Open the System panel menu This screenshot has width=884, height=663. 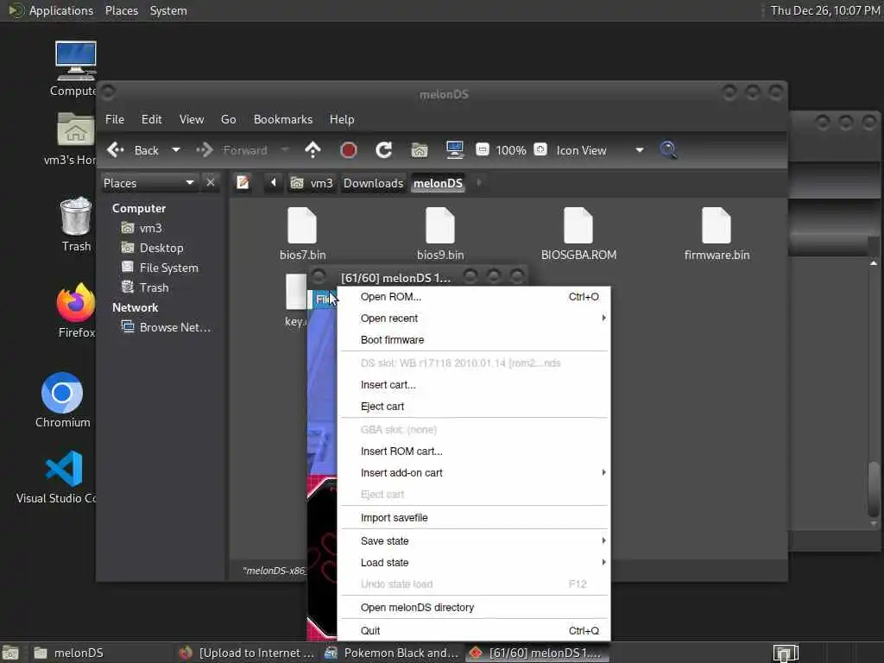point(168,10)
